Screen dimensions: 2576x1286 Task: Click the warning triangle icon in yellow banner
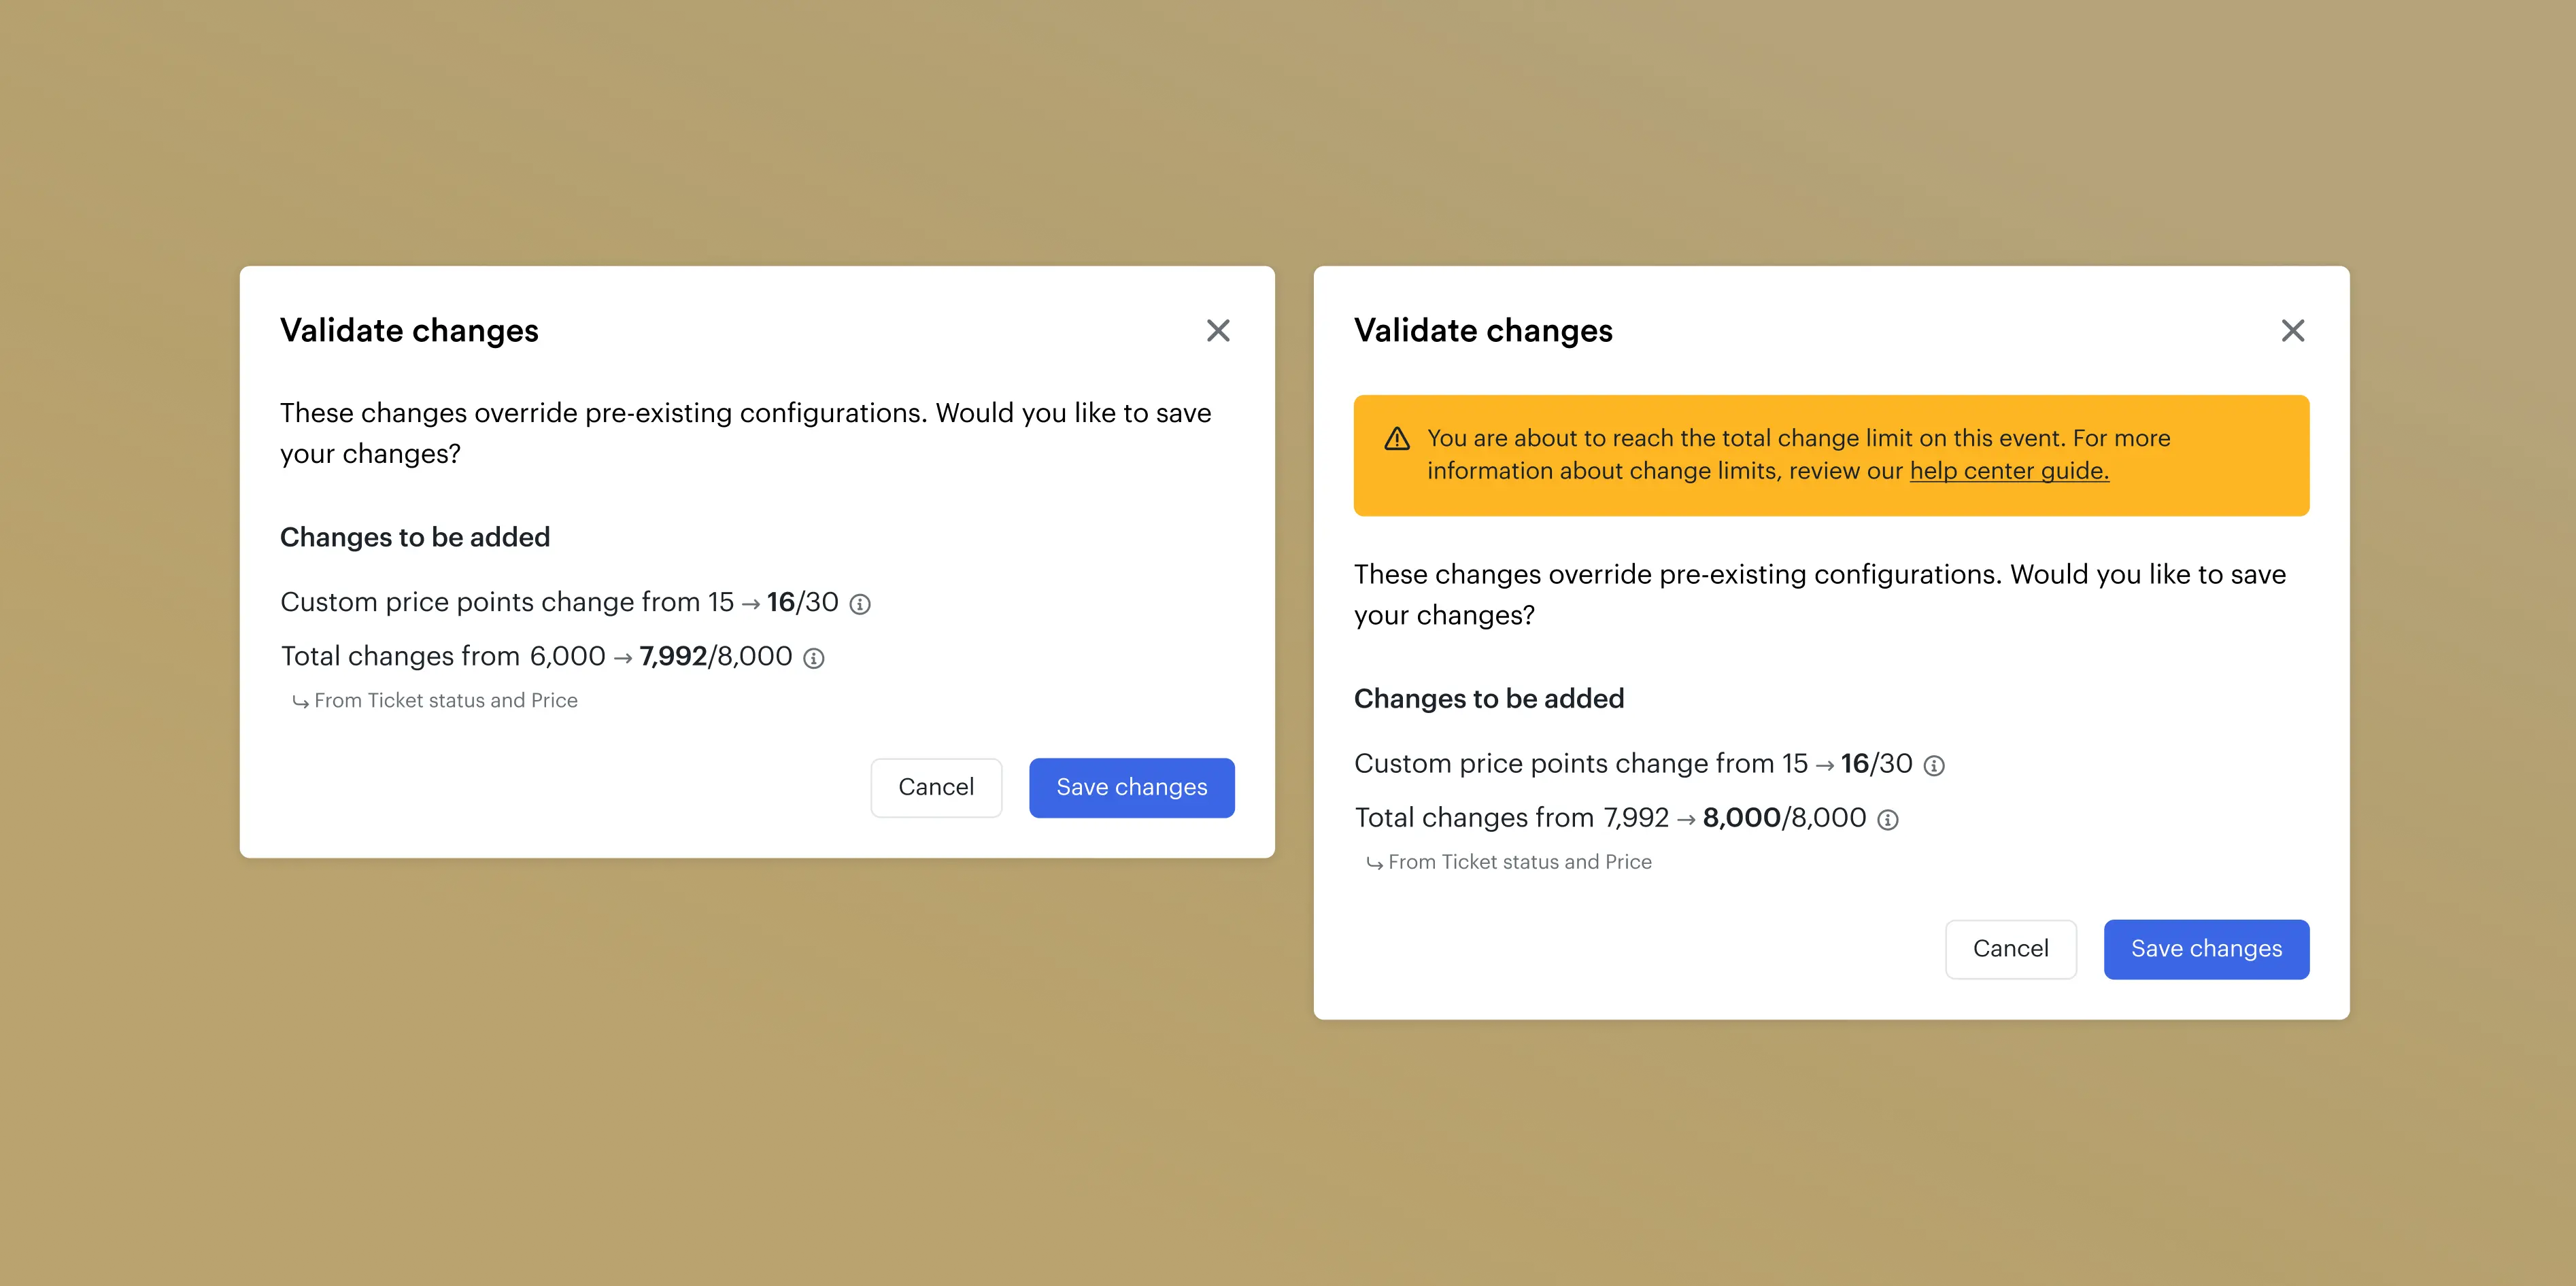[1396, 440]
